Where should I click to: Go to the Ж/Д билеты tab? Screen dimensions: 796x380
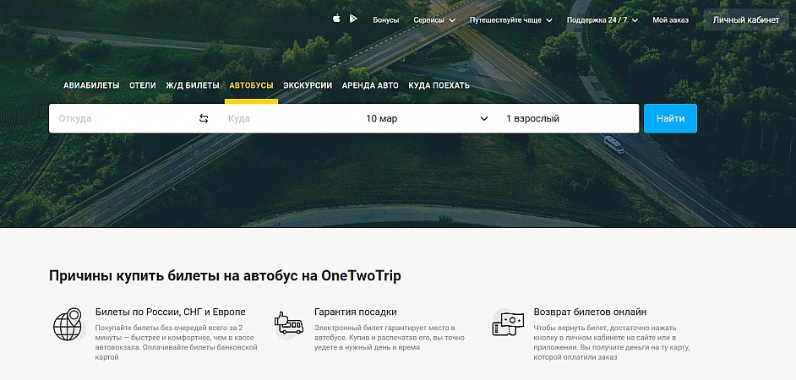coord(192,85)
